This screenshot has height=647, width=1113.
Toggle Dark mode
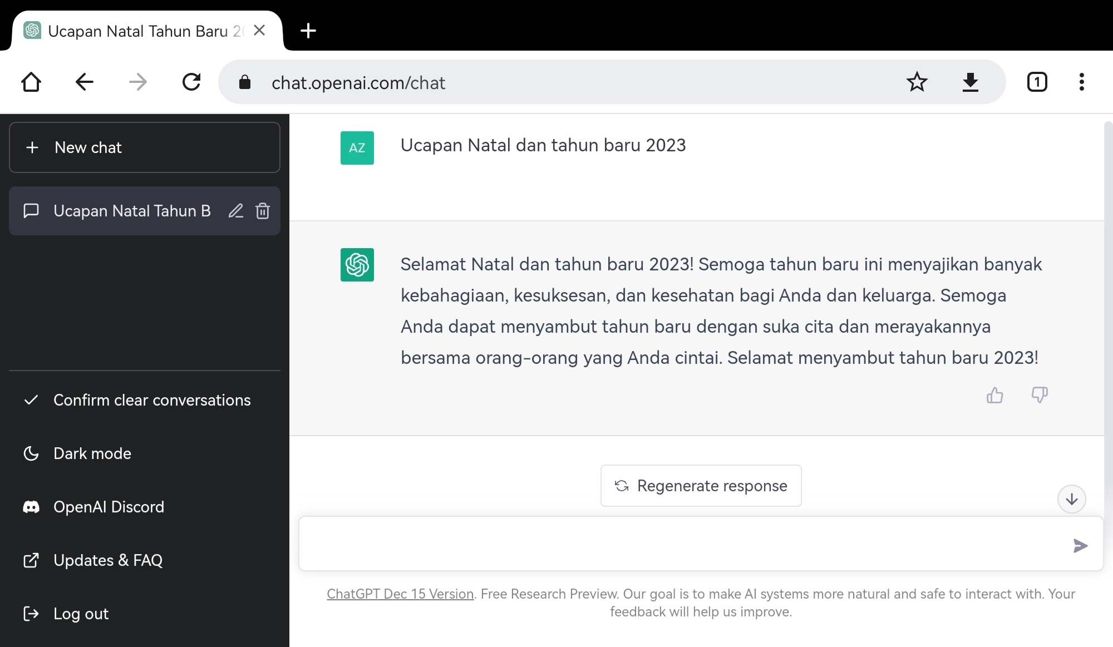92,453
